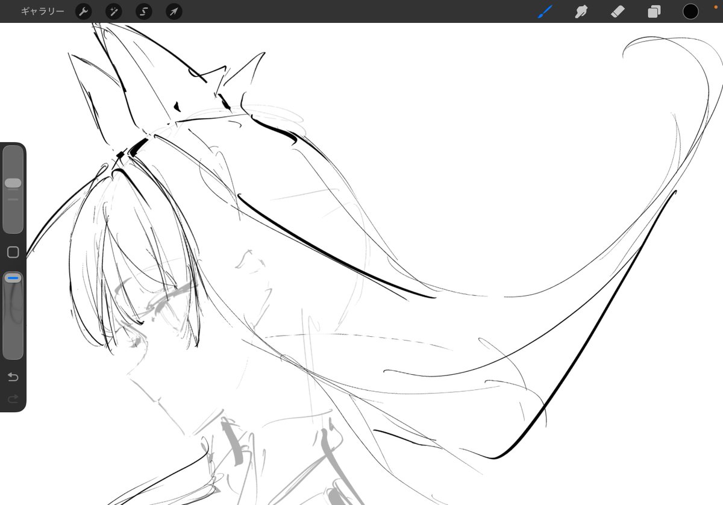Open the Layers panel
The height and width of the screenshot is (505, 723).
coord(654,11)
